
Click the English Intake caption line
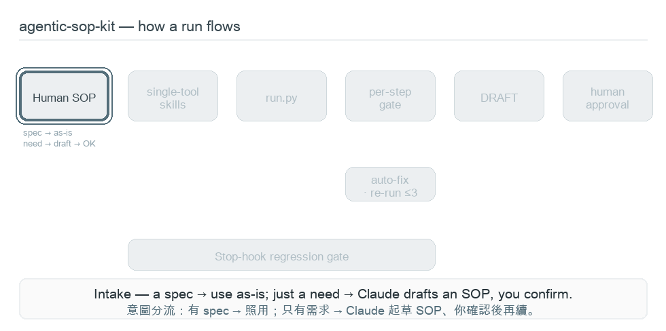point(333,294)
